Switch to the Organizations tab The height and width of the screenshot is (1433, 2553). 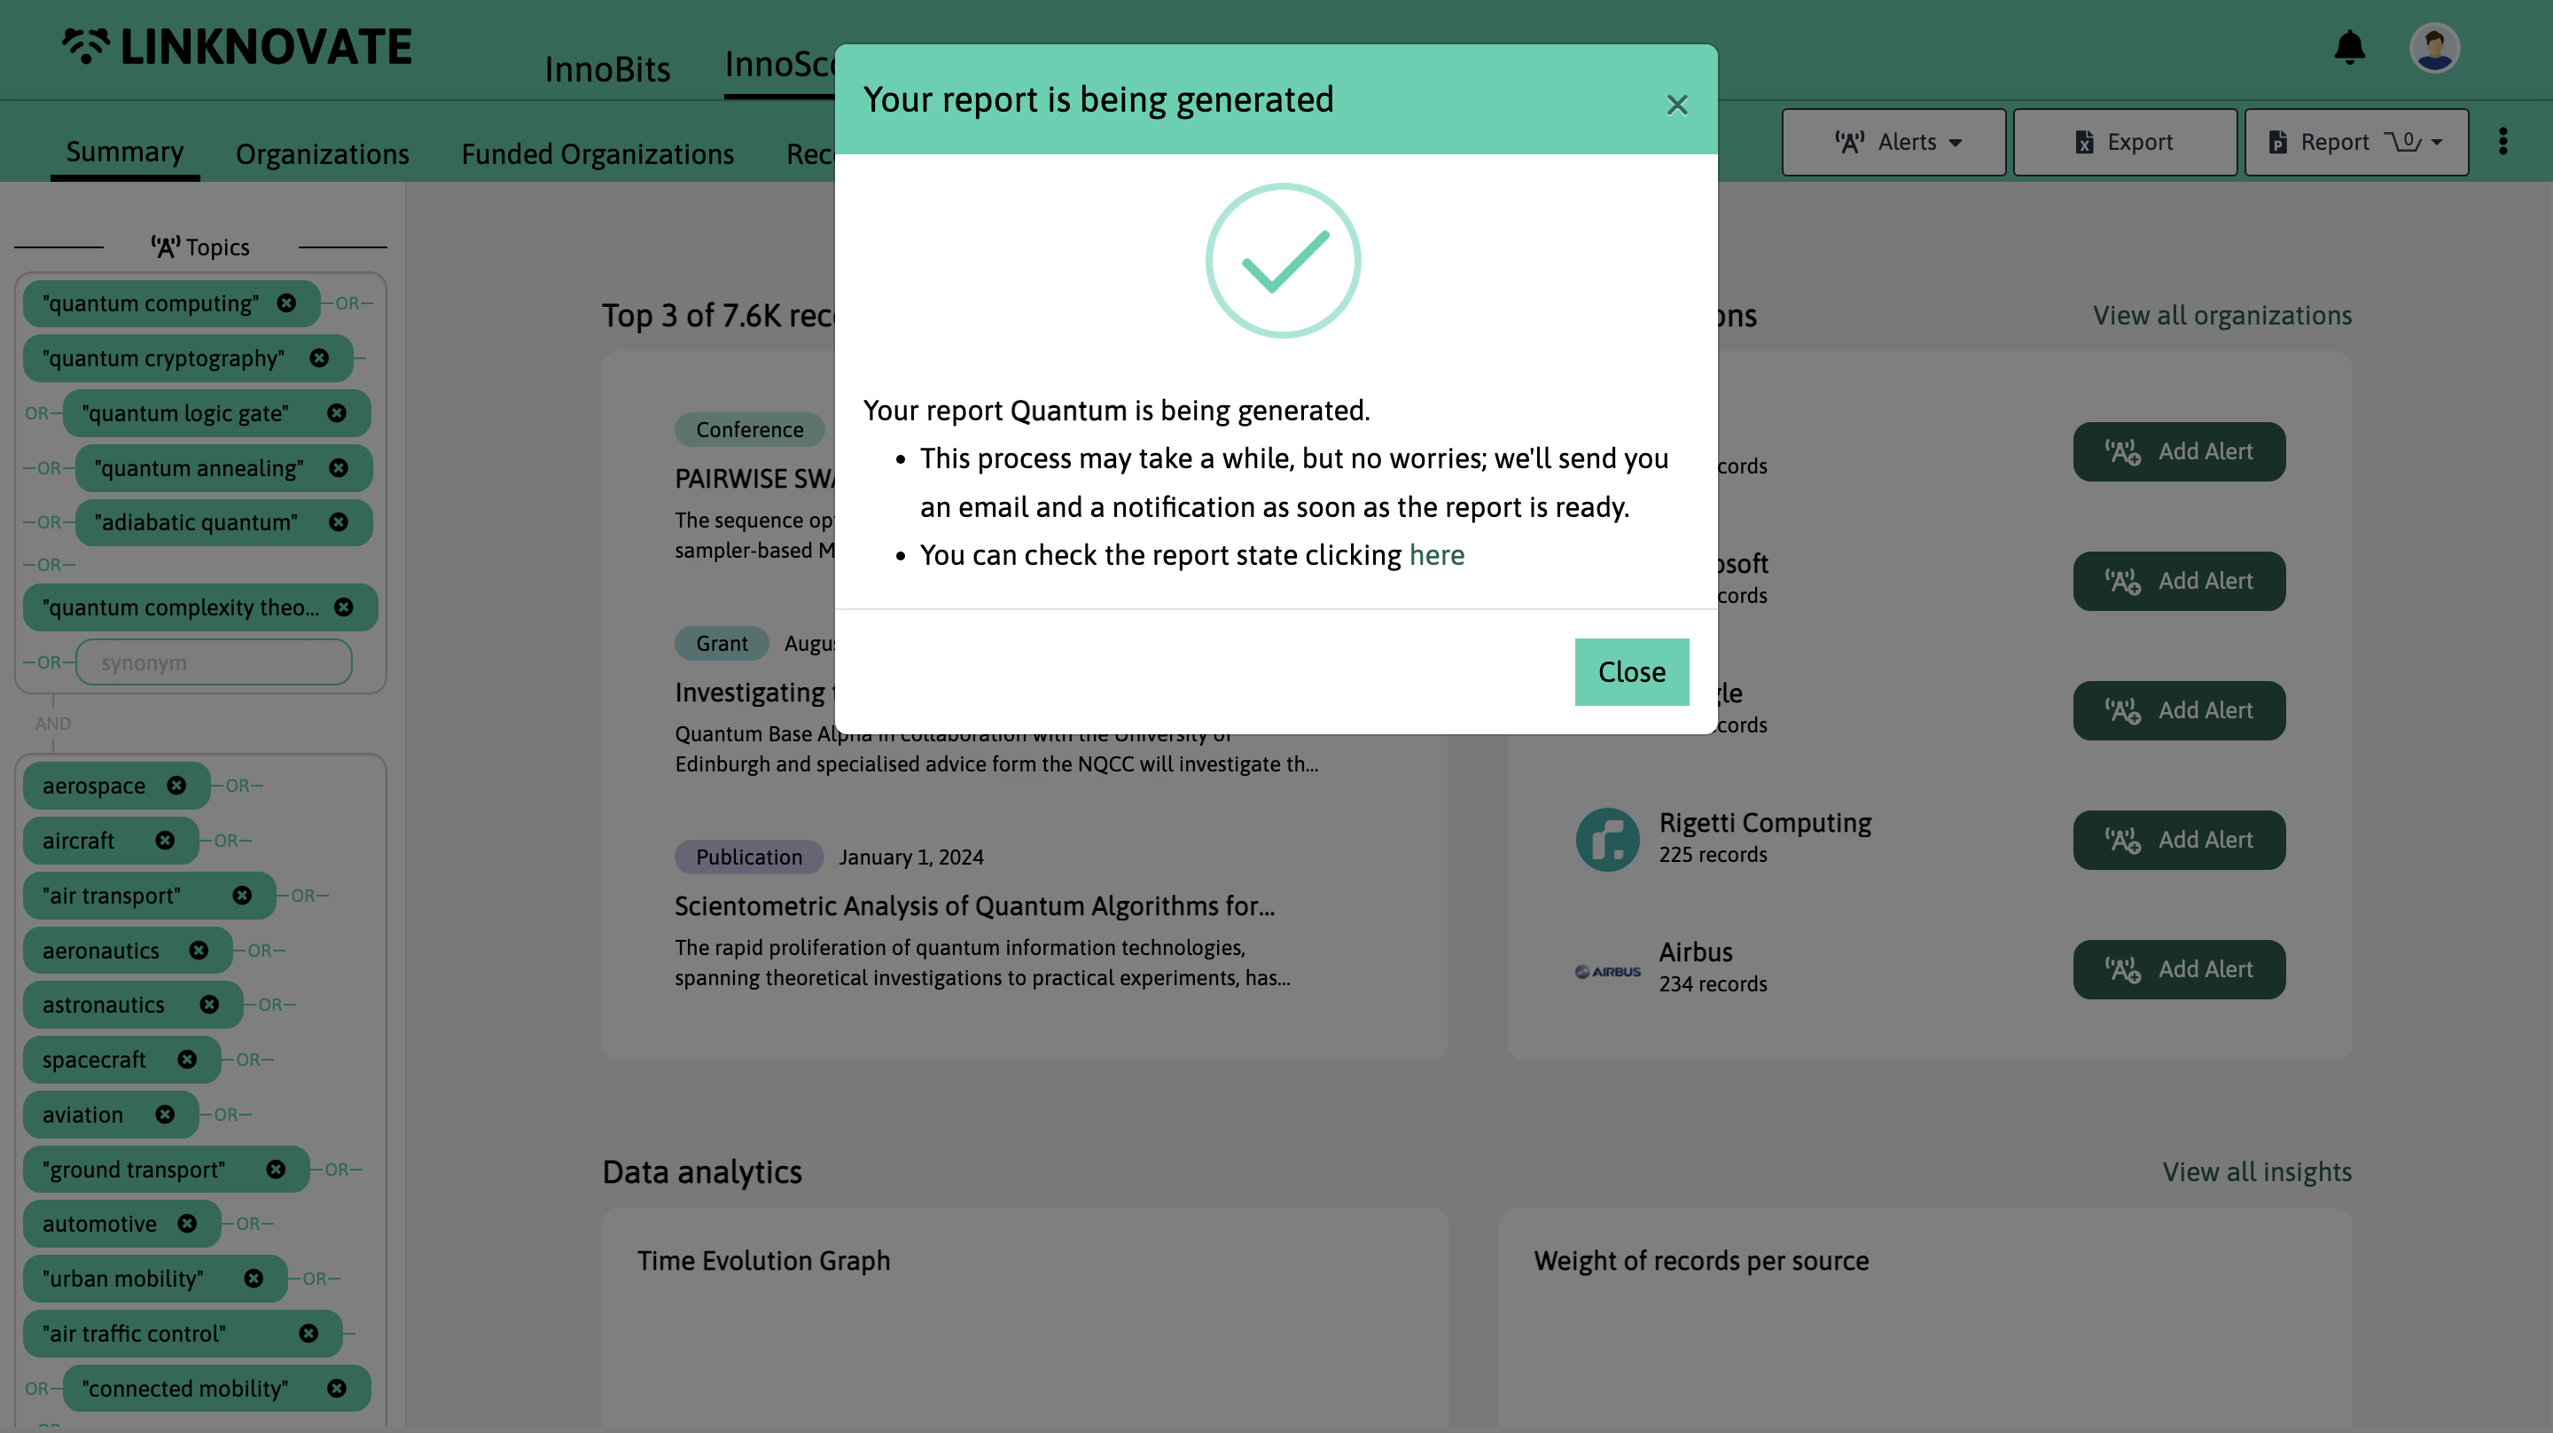click(x=323, y=153)
